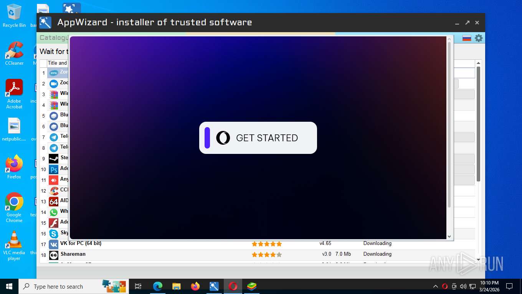
Task: Click the taskbar search box
Action: tap(73, 286)
